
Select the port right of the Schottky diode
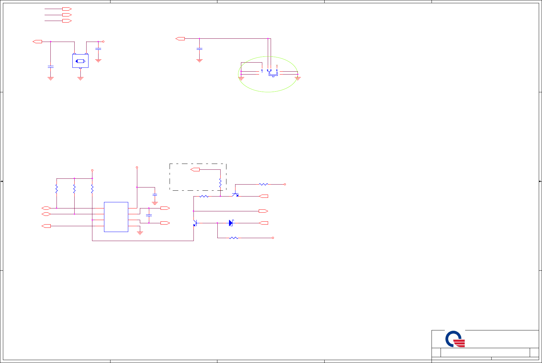264,223
